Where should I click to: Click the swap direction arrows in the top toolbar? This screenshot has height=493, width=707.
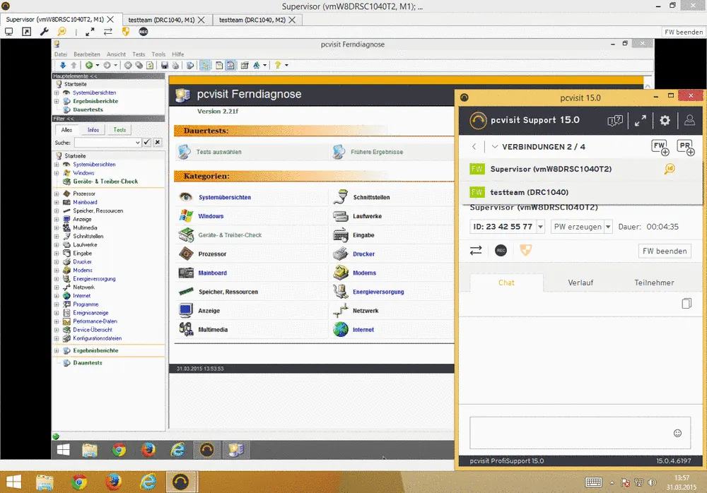point(107,32)
